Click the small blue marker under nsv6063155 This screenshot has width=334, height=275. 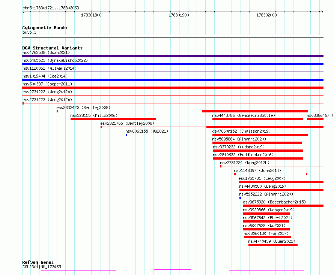[x=126, y=135]
